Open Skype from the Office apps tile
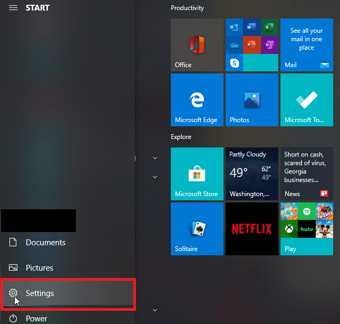The height and width of the screenshot is (324, 340). 234,63
